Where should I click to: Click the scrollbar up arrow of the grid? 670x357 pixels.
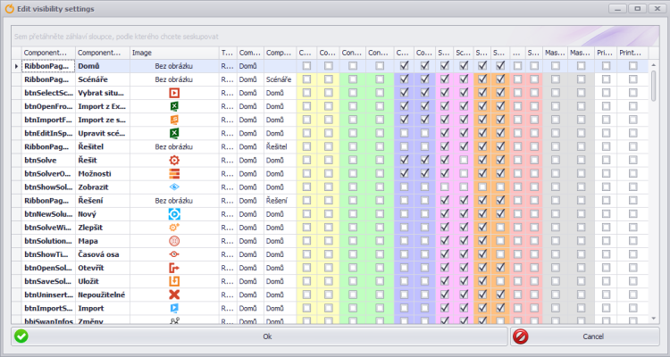pos(653,64)
